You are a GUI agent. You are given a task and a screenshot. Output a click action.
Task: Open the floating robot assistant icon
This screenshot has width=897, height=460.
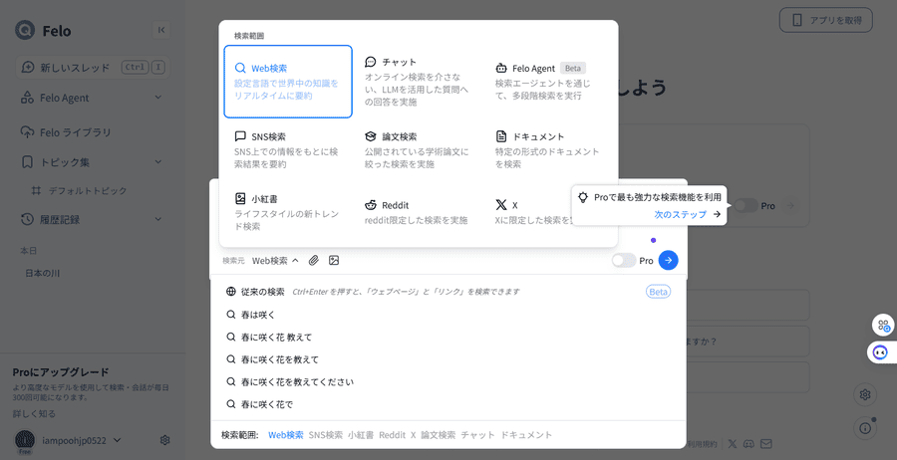(881, 352)
